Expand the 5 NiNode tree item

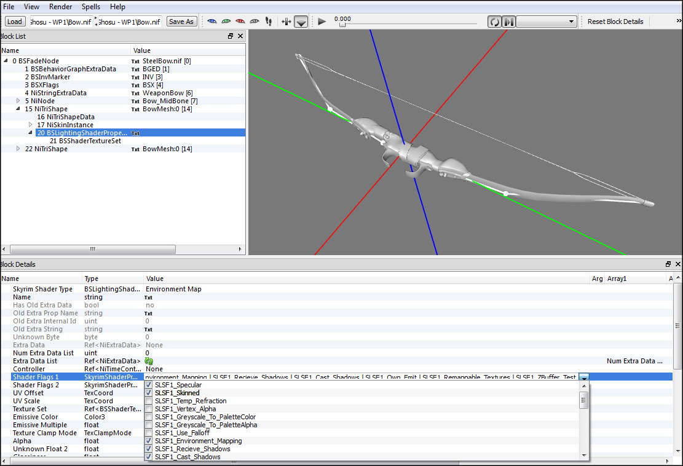coord(18,101)
